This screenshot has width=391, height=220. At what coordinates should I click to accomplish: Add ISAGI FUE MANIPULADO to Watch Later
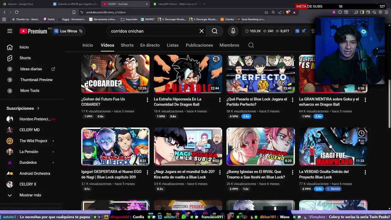pyautogui.click(x=361, y=134)
